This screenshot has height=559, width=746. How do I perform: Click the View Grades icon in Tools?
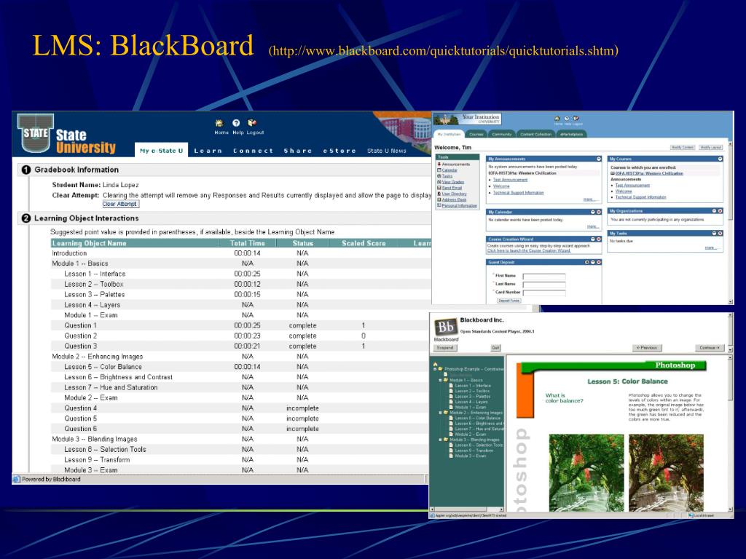tap(439, 182)
